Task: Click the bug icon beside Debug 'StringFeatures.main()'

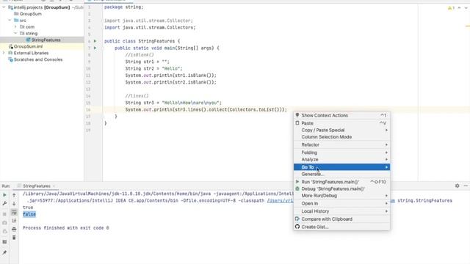Action: [x=297, y=188]
